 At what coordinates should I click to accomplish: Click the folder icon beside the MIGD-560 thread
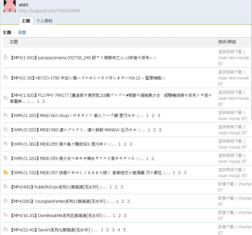(6, 129)
